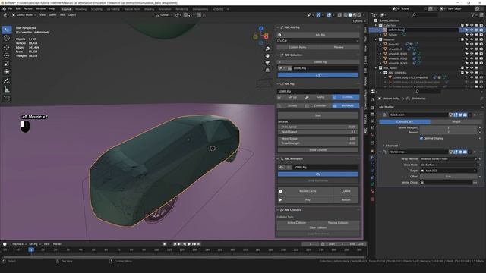Toggle render camera of wheel.Bk.R object
This screenshot has width=486, height=273.
coord(481,49)
